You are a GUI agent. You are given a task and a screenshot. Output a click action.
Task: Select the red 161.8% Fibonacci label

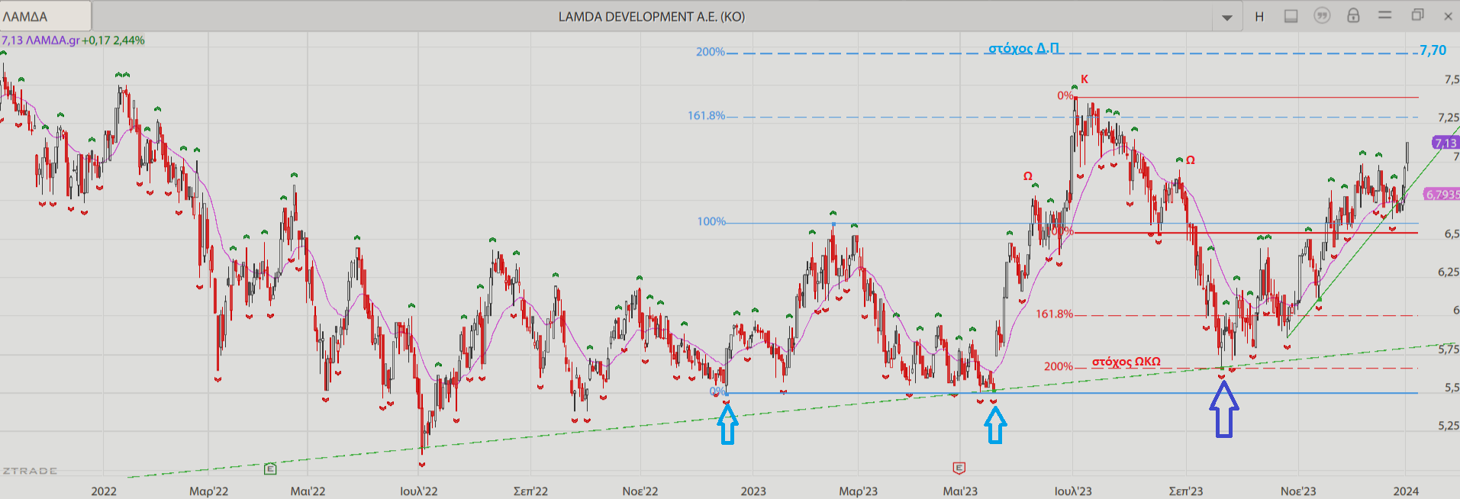pyautogui.click(x=1054, y=314)
